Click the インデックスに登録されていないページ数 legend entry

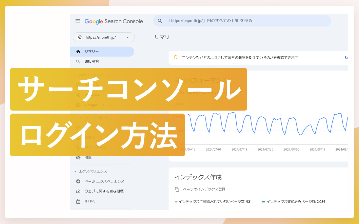click(213, 202)
